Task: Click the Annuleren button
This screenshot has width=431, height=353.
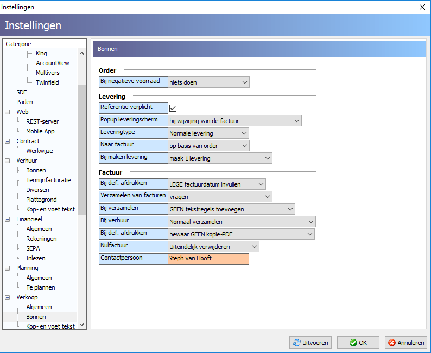Action: [x=406, y=343]
